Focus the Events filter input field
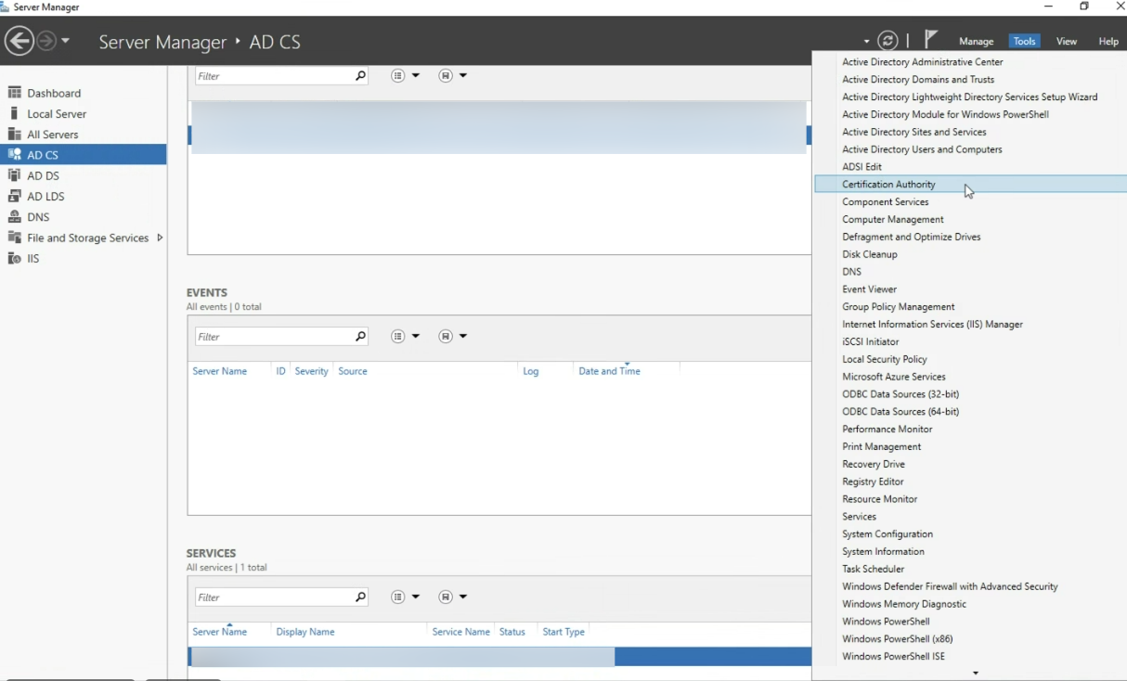The height and width of the screenshot is (681, 1127). coord(273,337)
